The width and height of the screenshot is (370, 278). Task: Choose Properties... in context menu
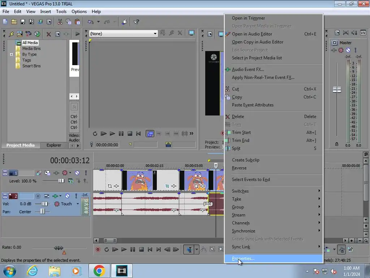[274, 258]
